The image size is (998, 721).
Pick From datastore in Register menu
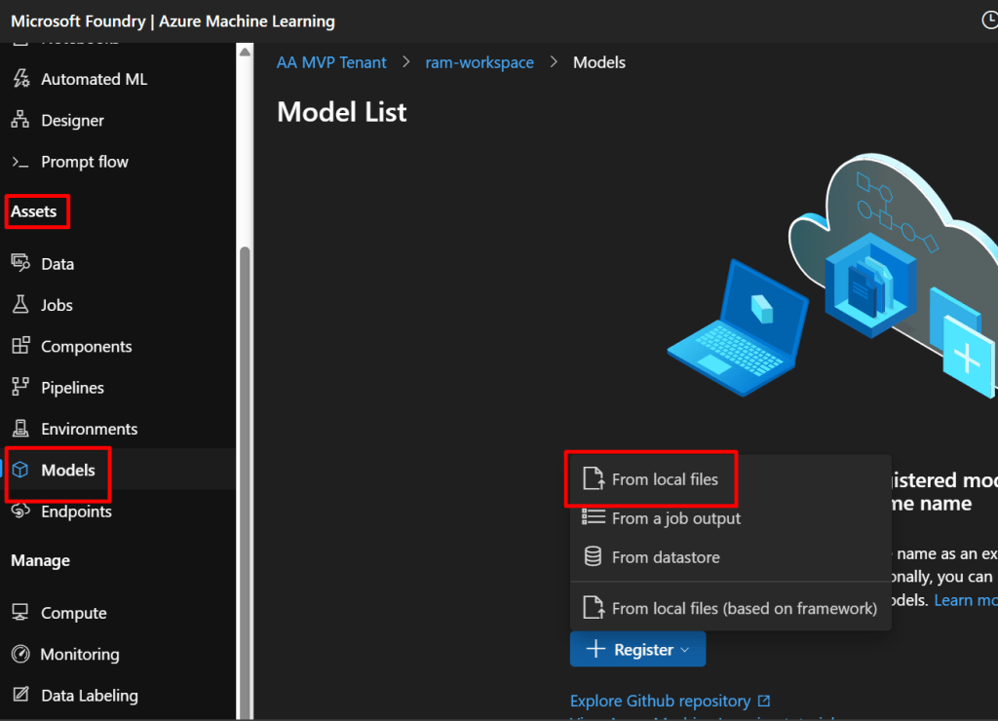[665, 557]
